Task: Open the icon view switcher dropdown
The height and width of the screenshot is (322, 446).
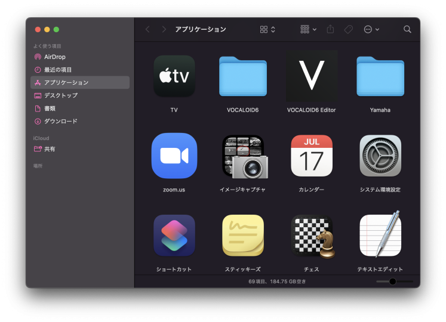Action: pyautogui.click(x=267, y=29)
